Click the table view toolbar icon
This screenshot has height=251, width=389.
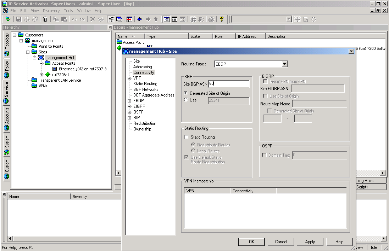pos(174,19)
